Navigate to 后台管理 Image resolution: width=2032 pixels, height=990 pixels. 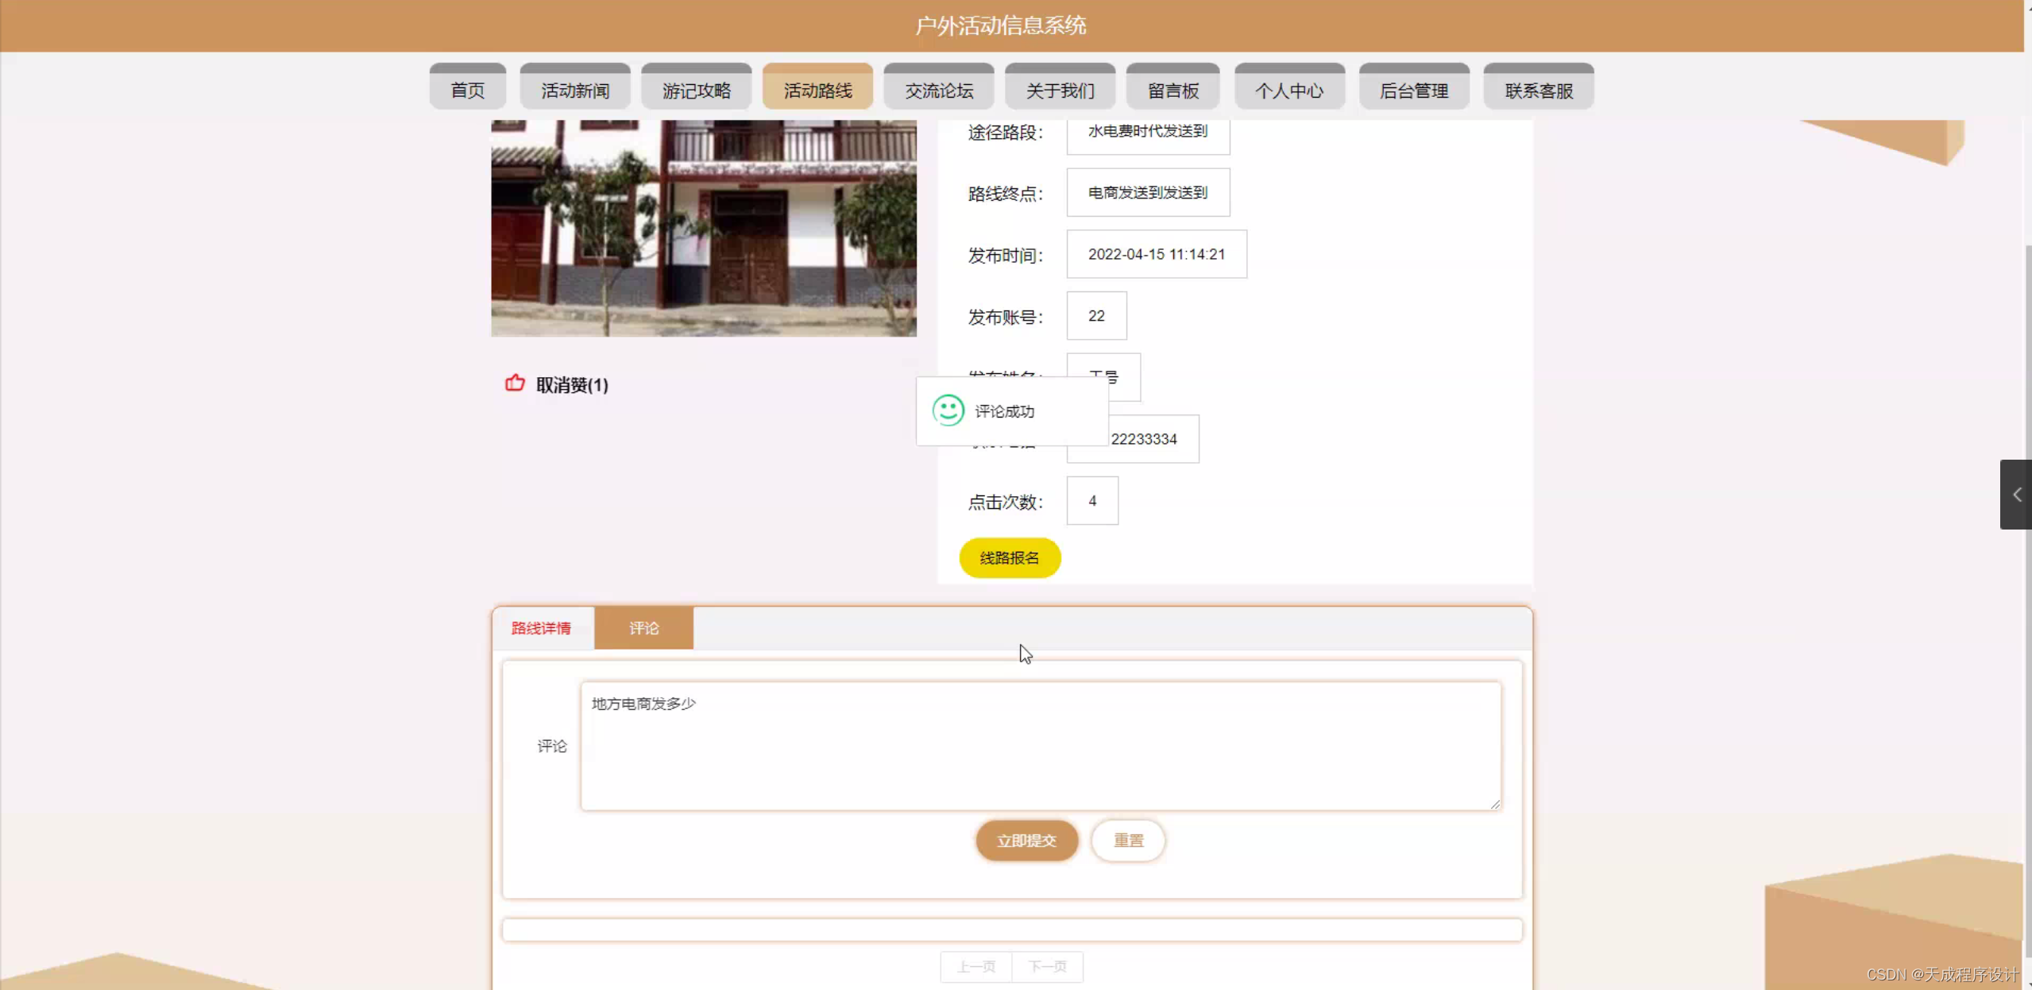point(1413,90)
